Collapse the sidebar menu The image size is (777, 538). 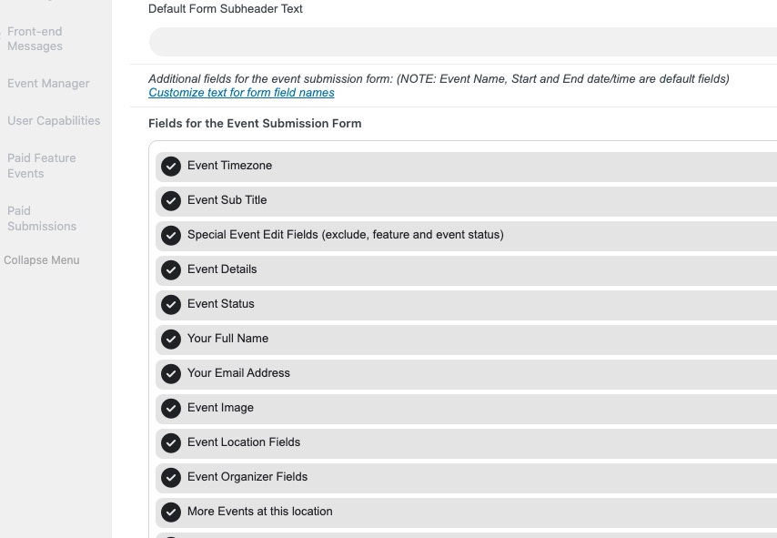point(42,259)
